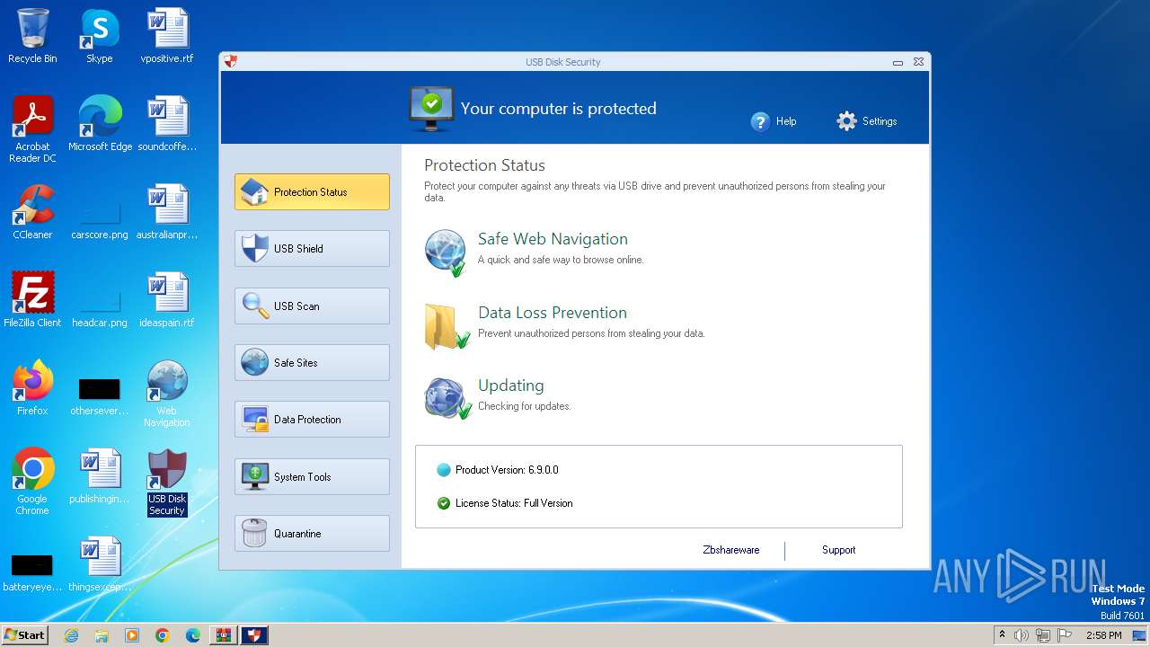Launch Edge from the taskbar

193,635
